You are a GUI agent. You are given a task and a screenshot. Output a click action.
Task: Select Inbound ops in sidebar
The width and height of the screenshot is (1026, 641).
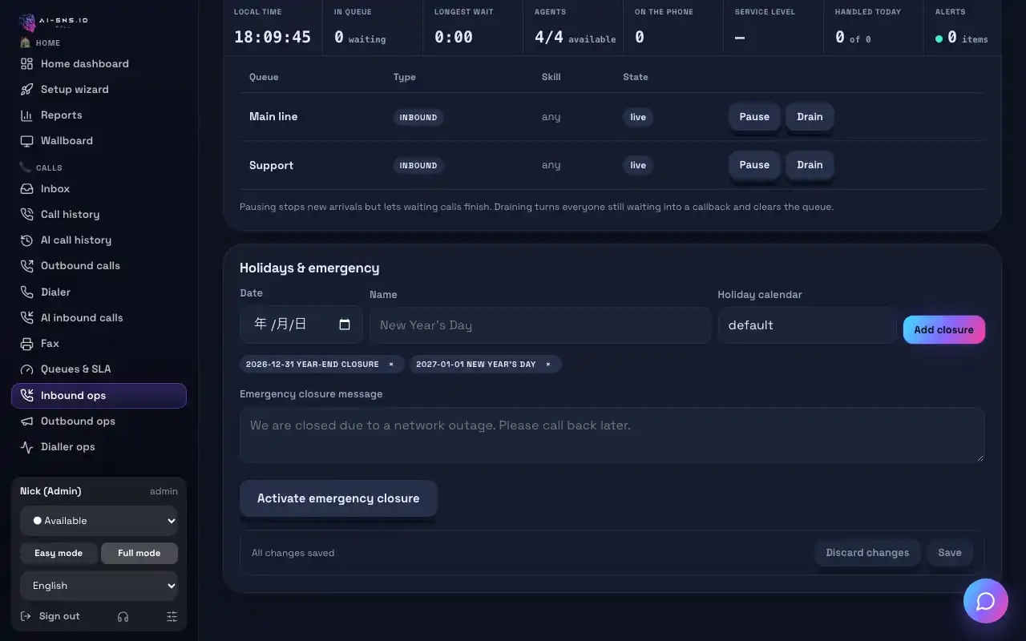point(99,396)
